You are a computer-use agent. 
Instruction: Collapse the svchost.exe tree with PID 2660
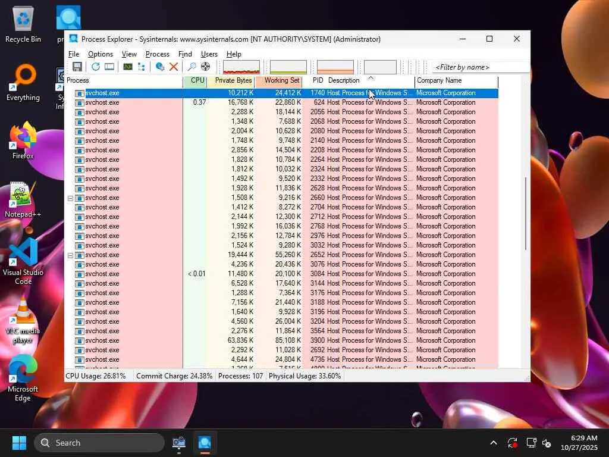(x=70, y=198)
